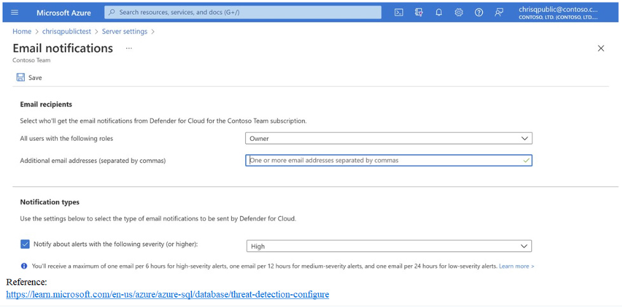Toggle the Notify about alerts severity checkbox
This screenshot has height=307, width=622.
point(25,244)
